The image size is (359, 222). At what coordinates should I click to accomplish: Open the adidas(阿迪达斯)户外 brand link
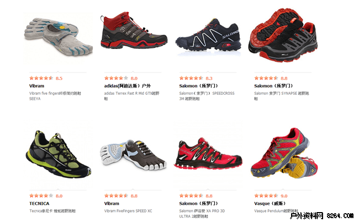point(128,86)
